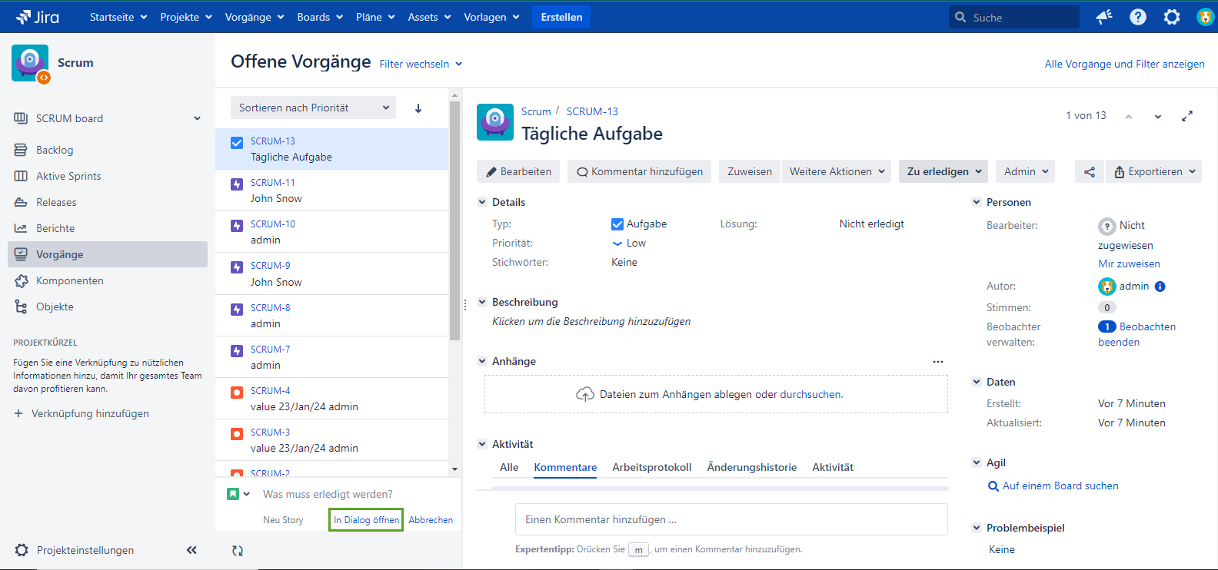The image size is (1218, 570).
Task: Expand issue to full screen view
Action: point(1187,116)
